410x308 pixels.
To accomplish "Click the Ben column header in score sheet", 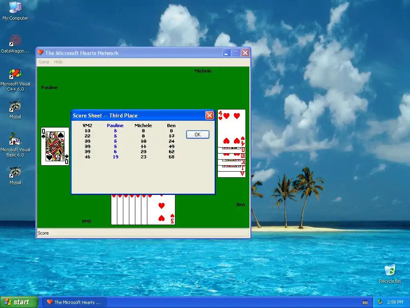I will (x=171, y=126).
